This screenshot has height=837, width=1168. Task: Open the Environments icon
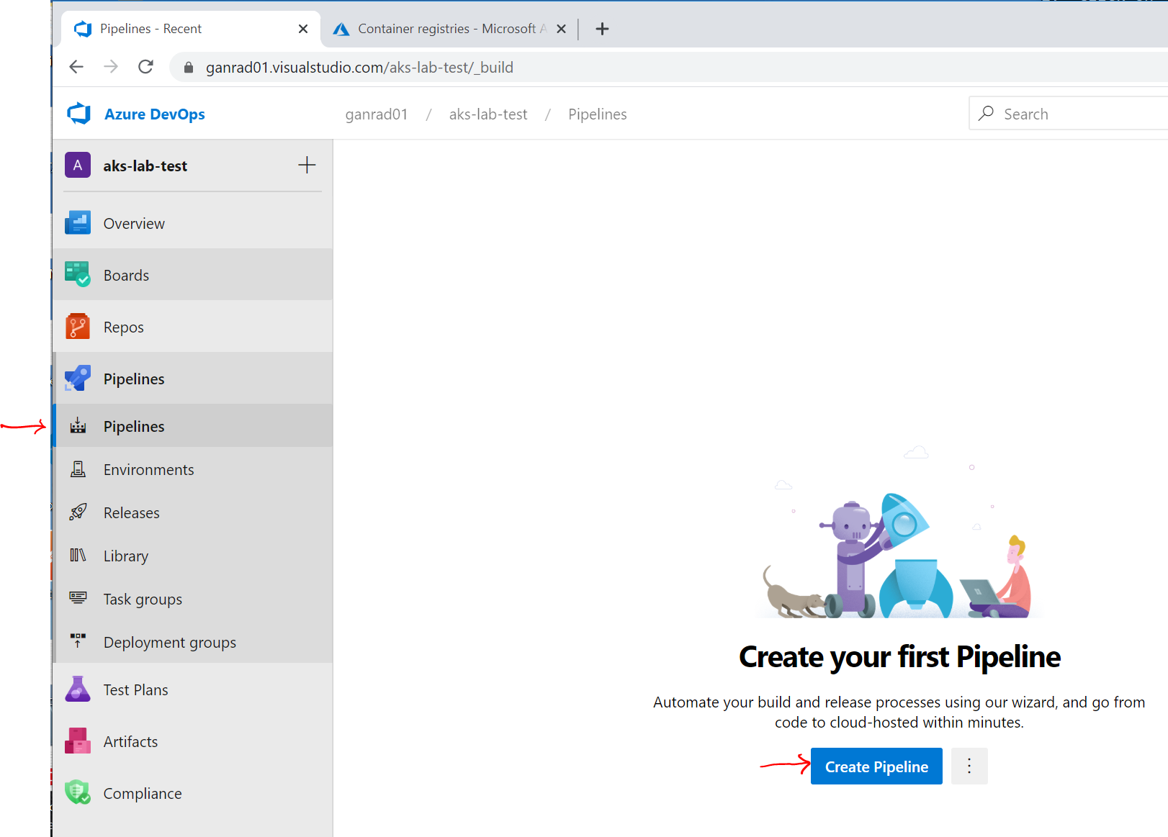point(78,469)
